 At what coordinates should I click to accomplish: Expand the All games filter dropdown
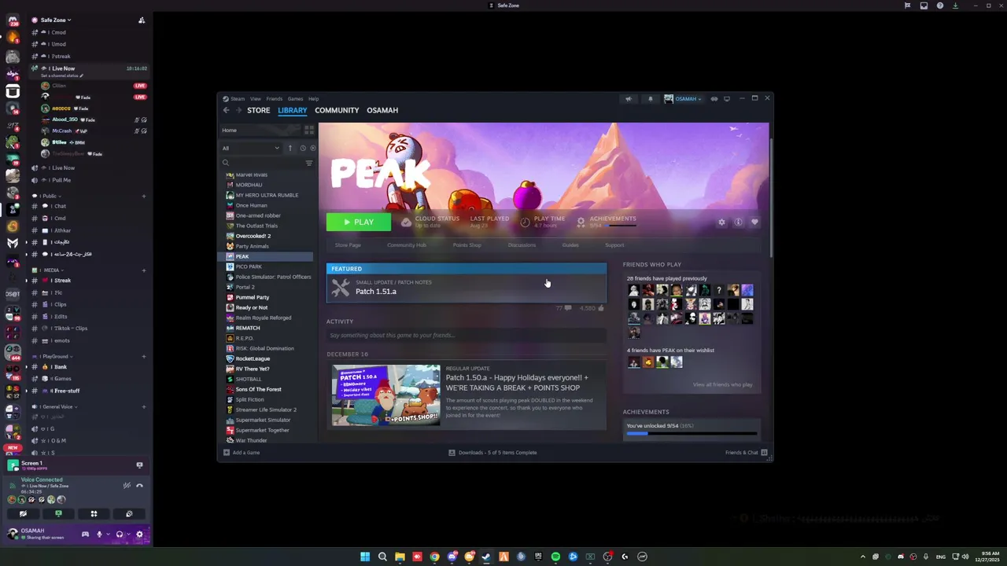[x=251, y=148]
